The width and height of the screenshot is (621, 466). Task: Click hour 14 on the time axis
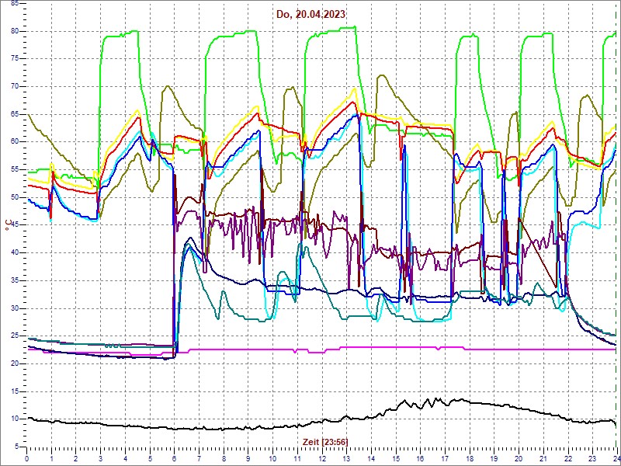pos(371,458)
